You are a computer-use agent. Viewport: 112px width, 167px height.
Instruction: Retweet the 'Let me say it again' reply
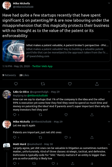point(40,138)
